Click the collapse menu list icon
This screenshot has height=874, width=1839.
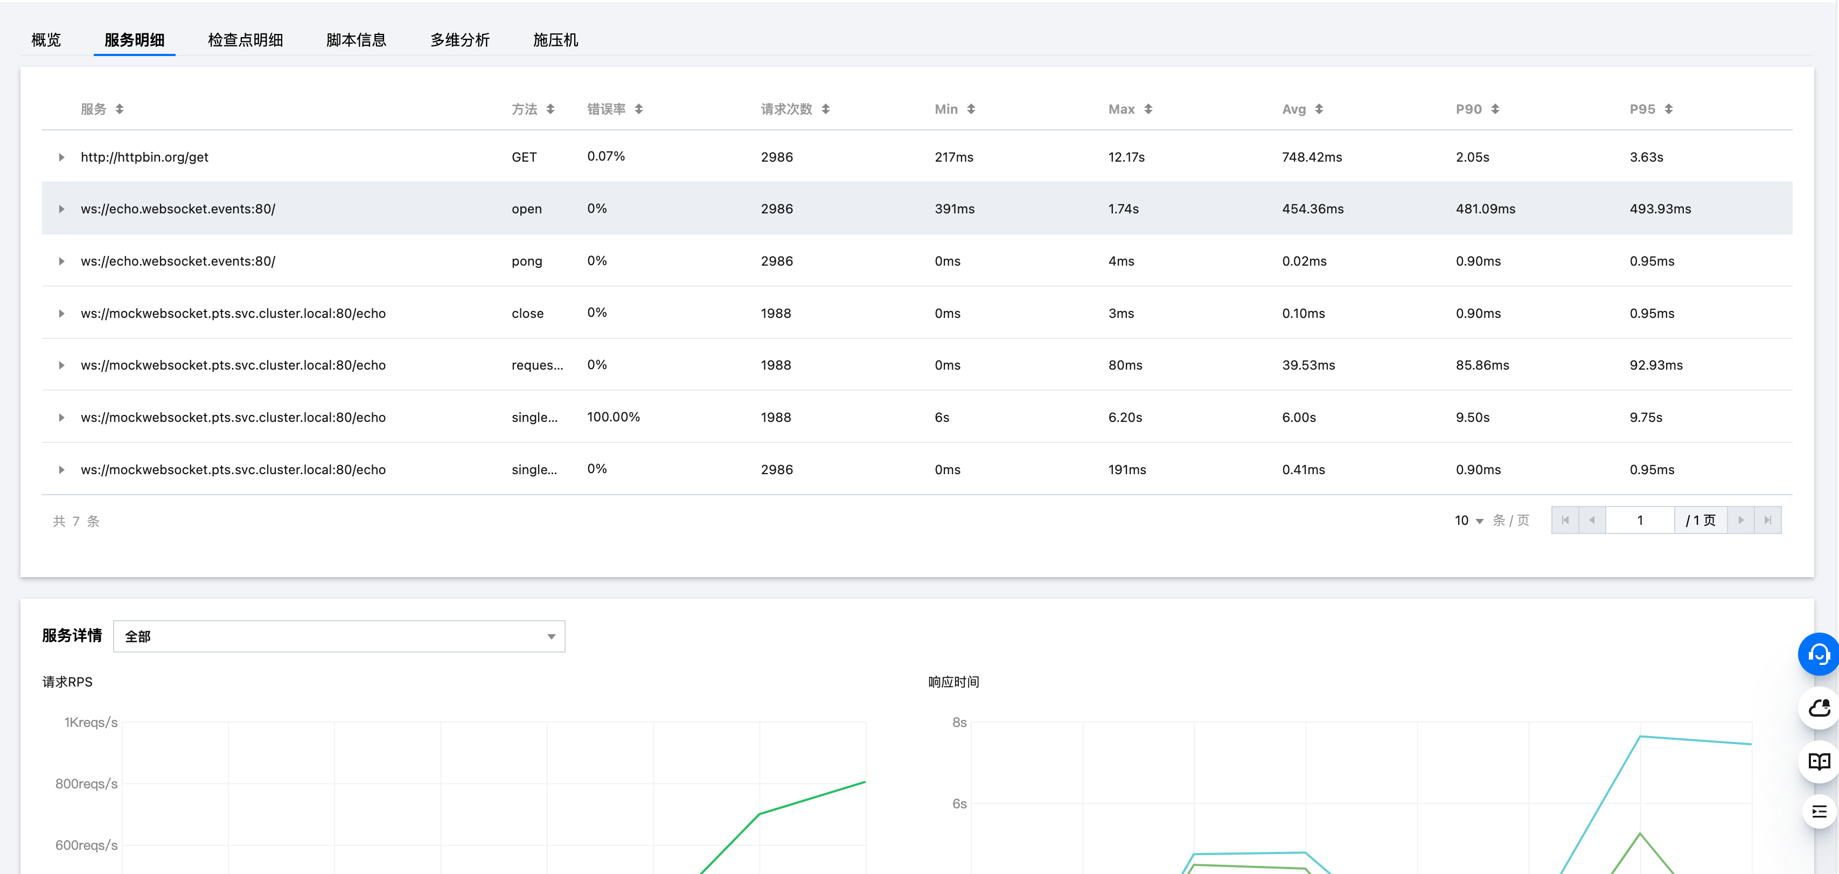tap(1819, 812)
